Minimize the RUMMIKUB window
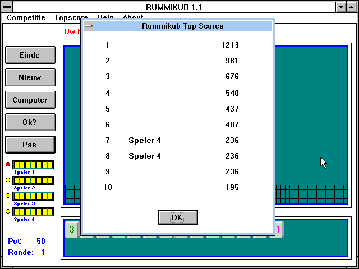359x269 pixels. [x=340, y=7]
